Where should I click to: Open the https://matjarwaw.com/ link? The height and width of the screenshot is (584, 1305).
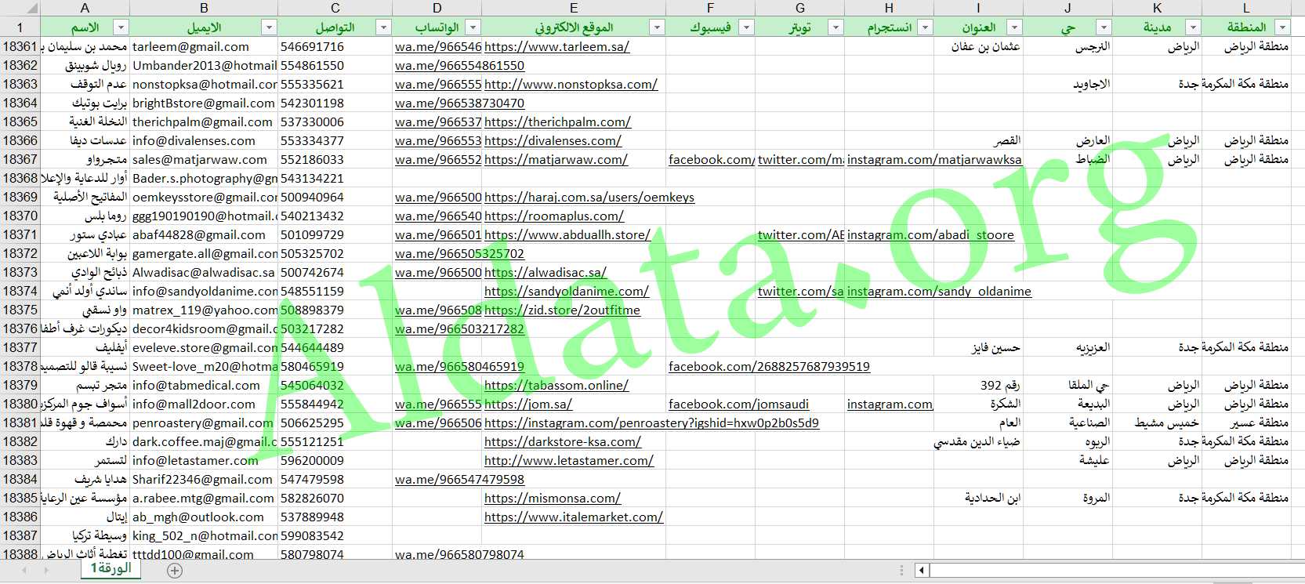click(x=556, y=160)
